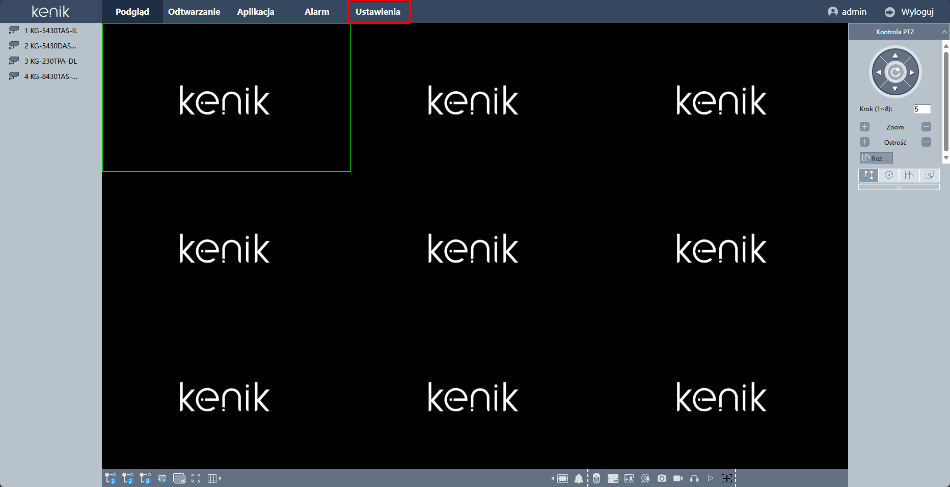
Task: Decrease Ostrość with the minus button
Action: point(926,142)
